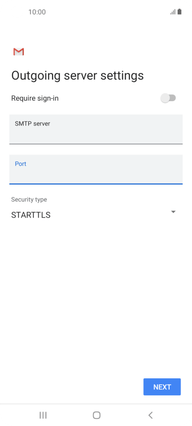The image size is (192, 426).
Task: Select the Port input field
Action: pyautogui.click(x=96, y=169)
